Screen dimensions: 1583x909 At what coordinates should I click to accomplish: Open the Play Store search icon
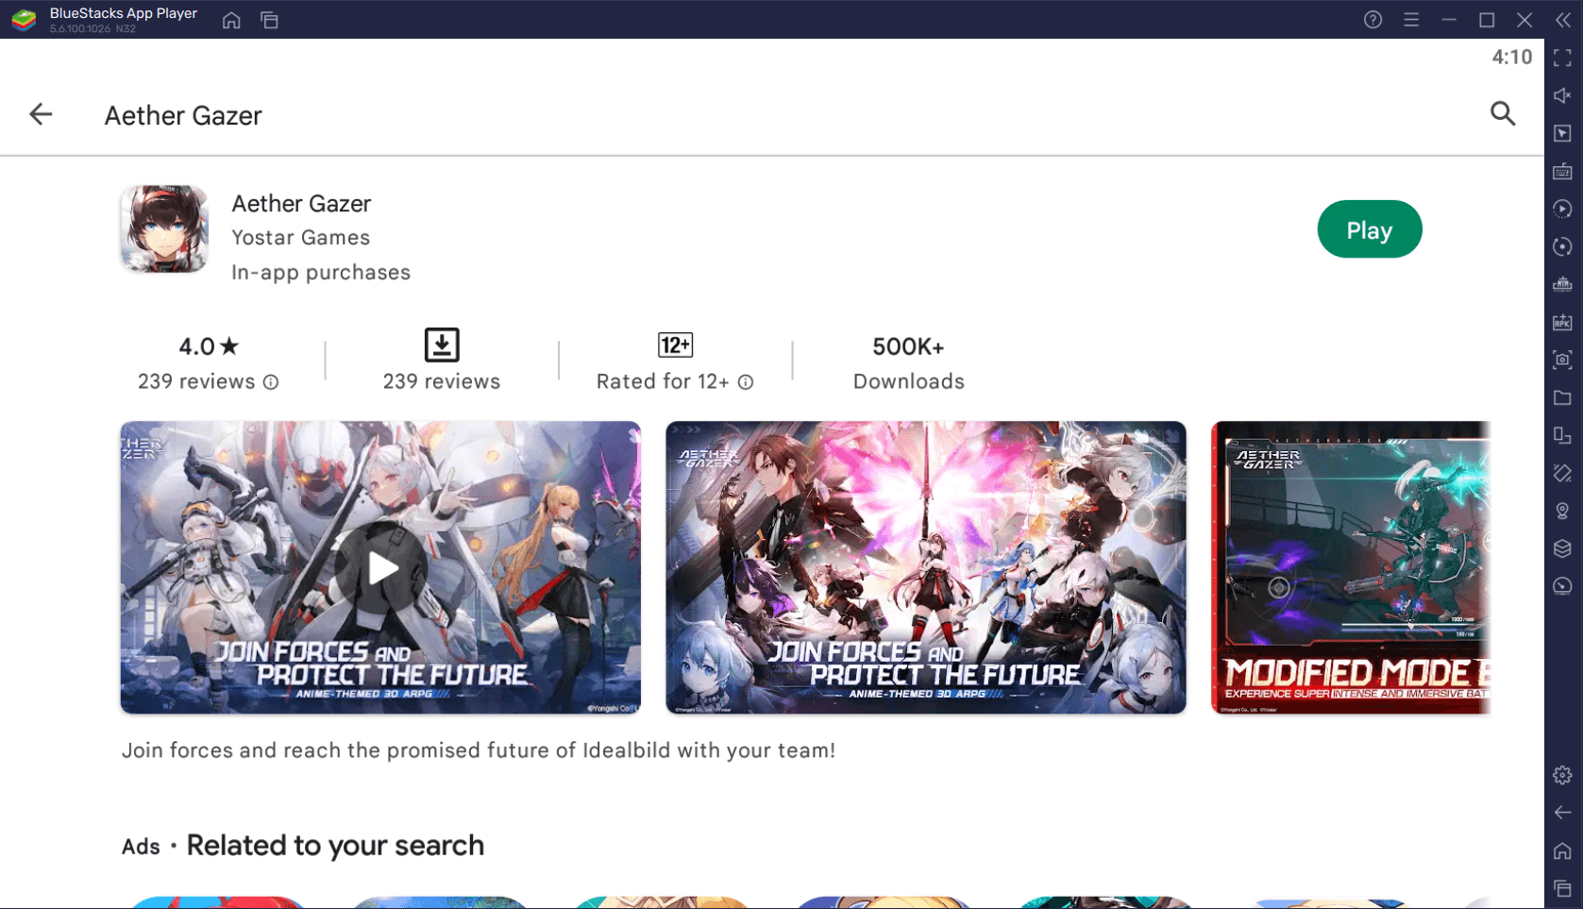1503,114
